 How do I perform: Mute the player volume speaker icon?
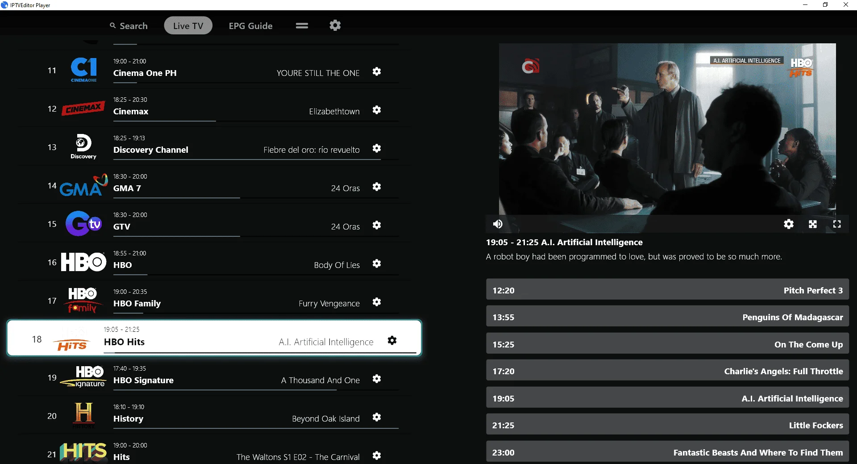498,224
